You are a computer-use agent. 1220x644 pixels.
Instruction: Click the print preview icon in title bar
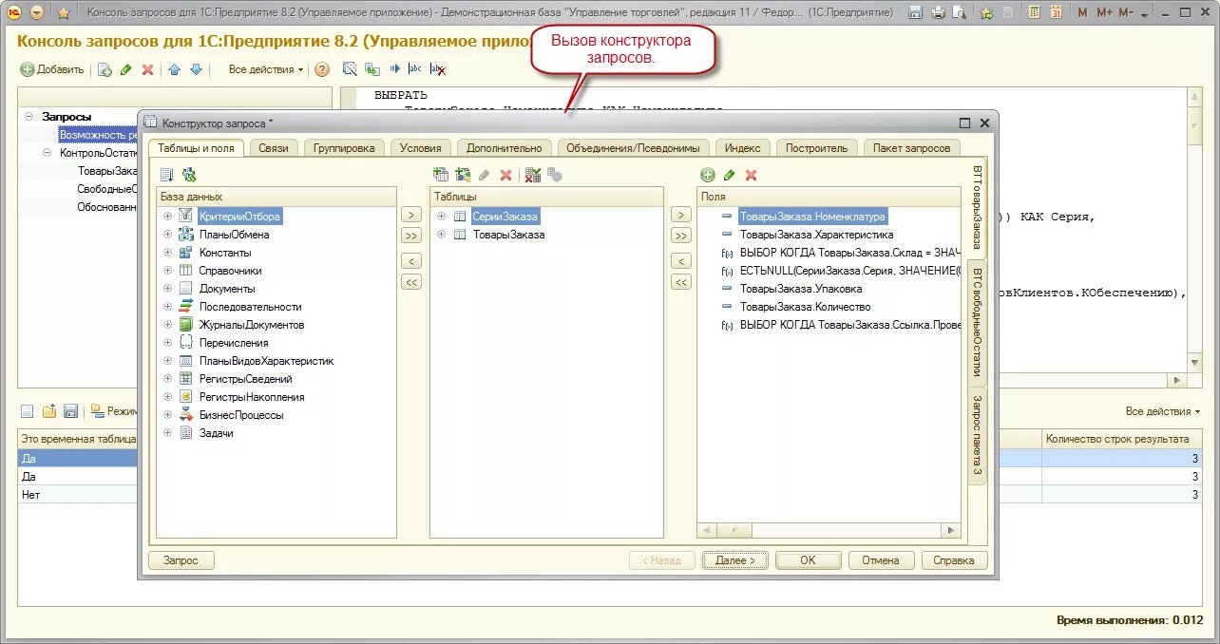pos(960,12)
